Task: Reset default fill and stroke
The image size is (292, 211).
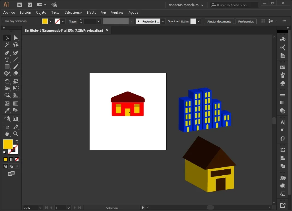Action: [5, 153]
